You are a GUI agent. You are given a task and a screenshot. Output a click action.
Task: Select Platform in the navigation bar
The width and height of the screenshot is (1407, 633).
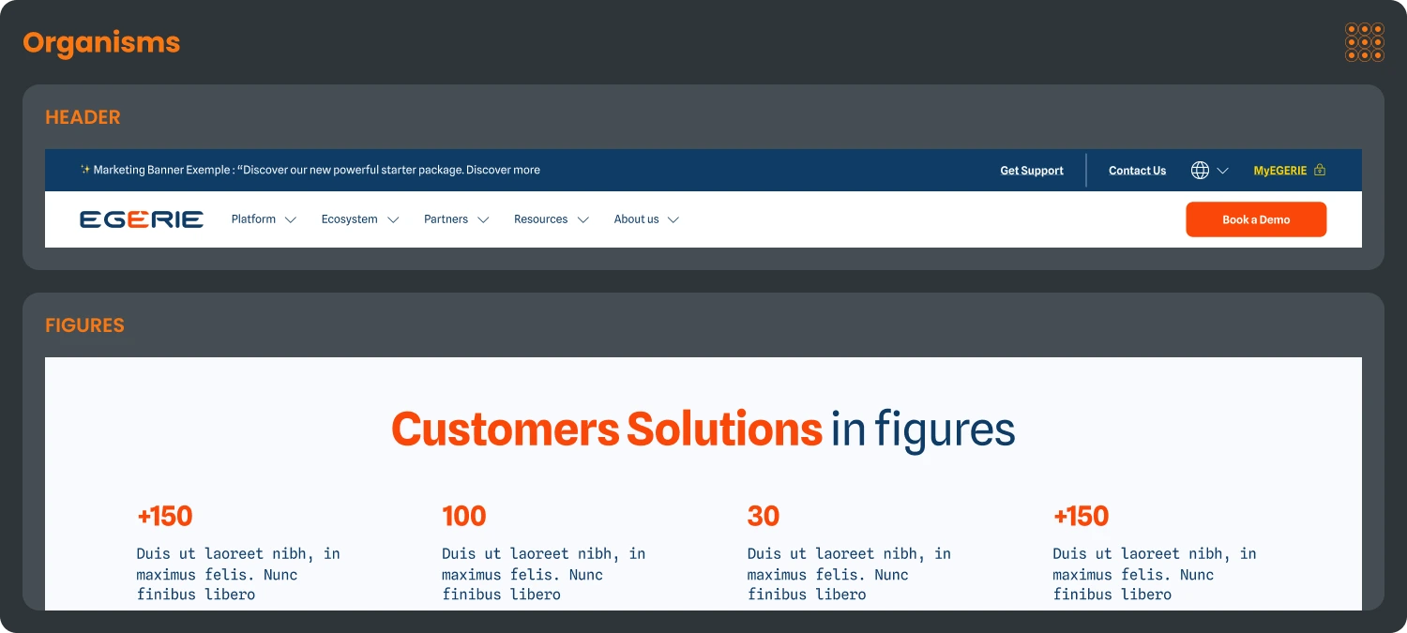point(253,219)
